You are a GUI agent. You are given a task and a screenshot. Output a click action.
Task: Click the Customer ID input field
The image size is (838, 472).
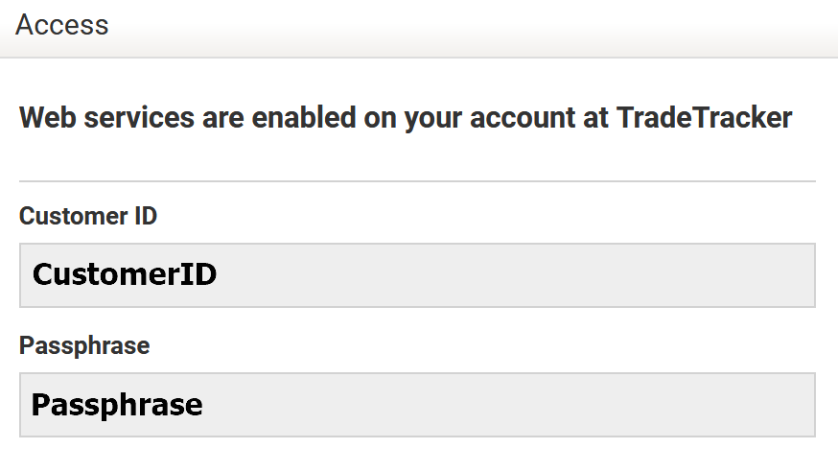[417, 275]
